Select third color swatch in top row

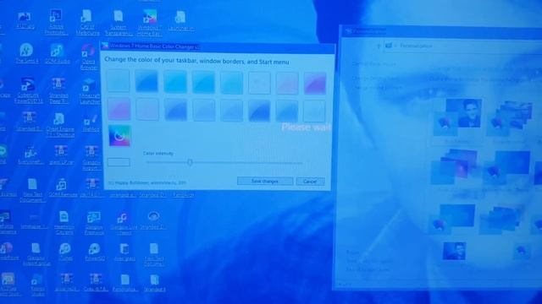coord(175,82)
